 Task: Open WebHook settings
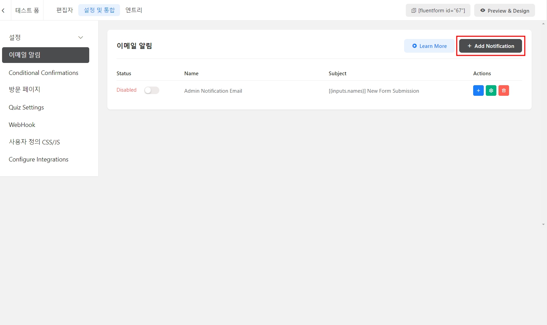click(x=22, y=125)
